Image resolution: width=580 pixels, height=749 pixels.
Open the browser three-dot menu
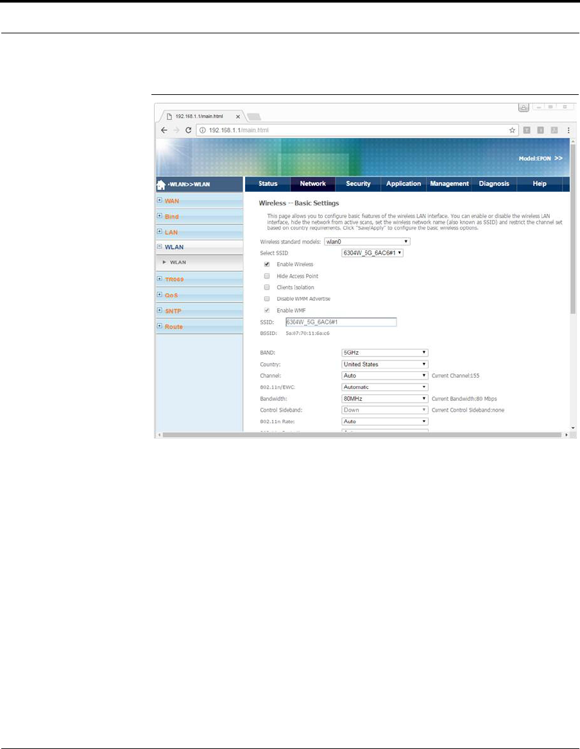click(x=568, y=130)
